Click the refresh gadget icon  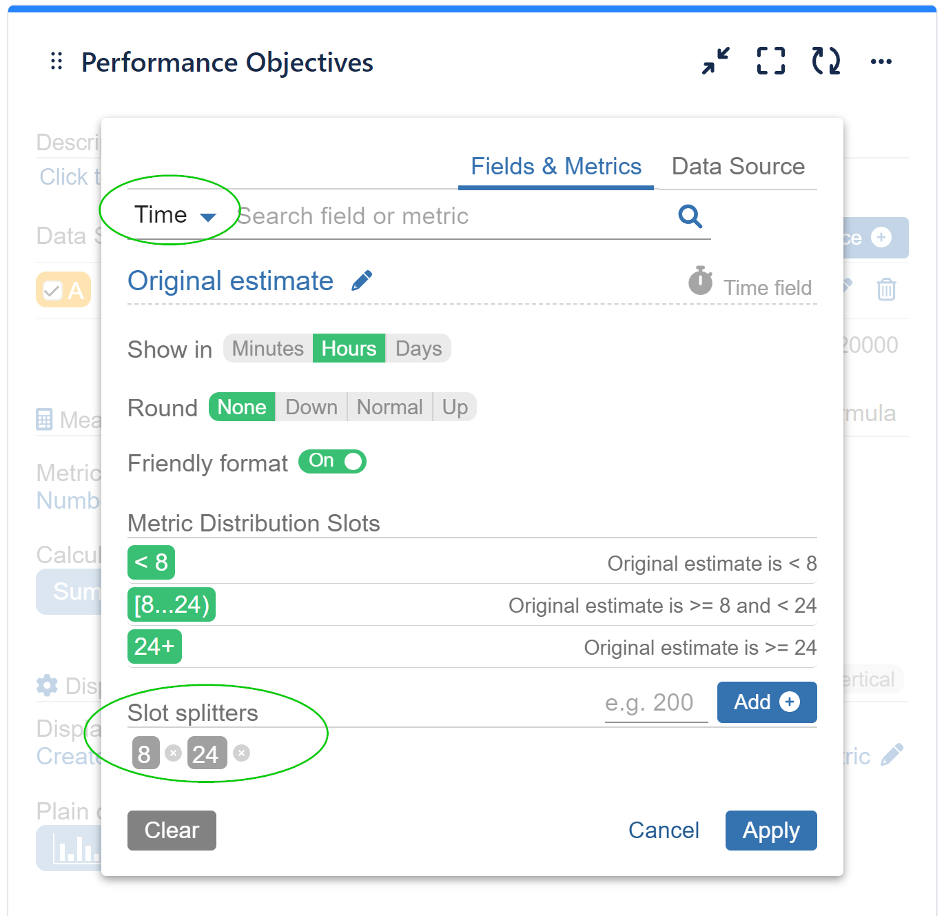point(825,61)
